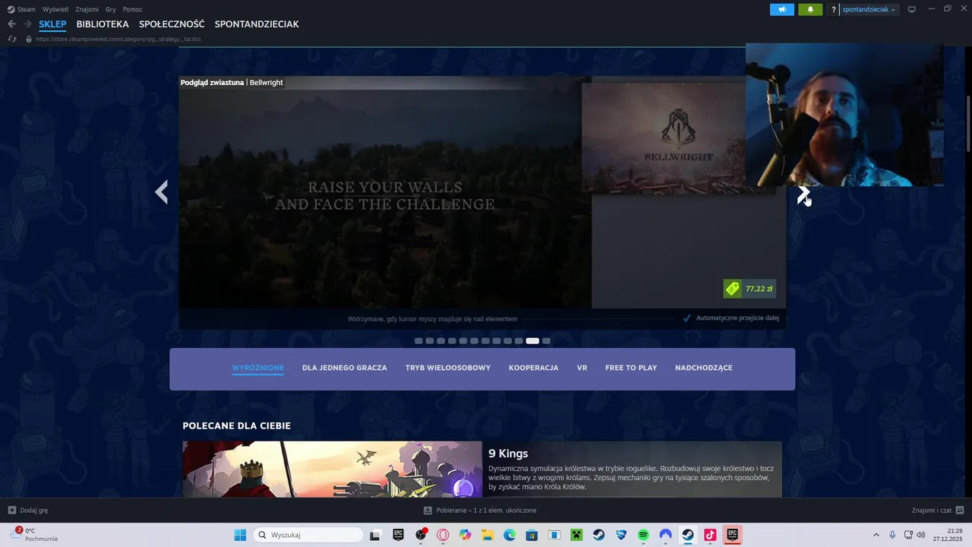This screenshot has width=972, height=547.
Task: Select the highlighted active carousel dot
Action: point(532,341)
